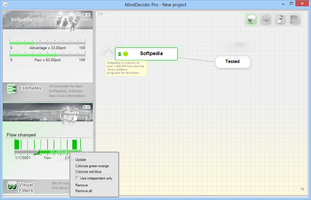Click the Visual Filters glasses icon

12,186
